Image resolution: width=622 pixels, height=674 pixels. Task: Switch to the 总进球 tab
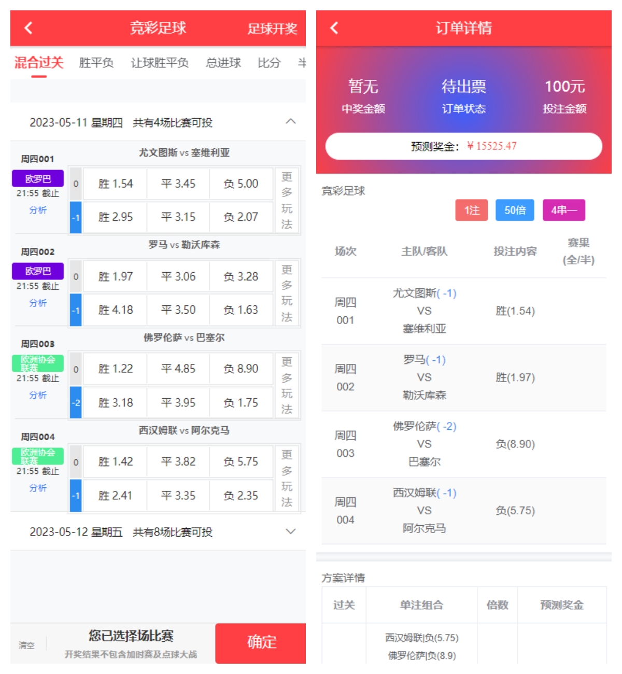click(223, 63)
